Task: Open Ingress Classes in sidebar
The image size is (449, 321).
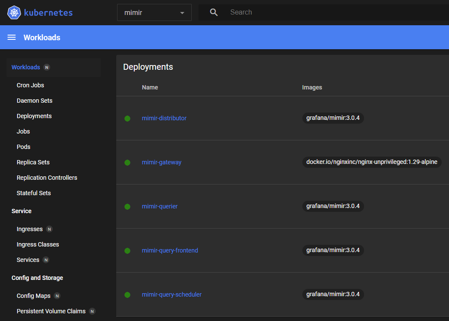Action: (x=38, y=245)
